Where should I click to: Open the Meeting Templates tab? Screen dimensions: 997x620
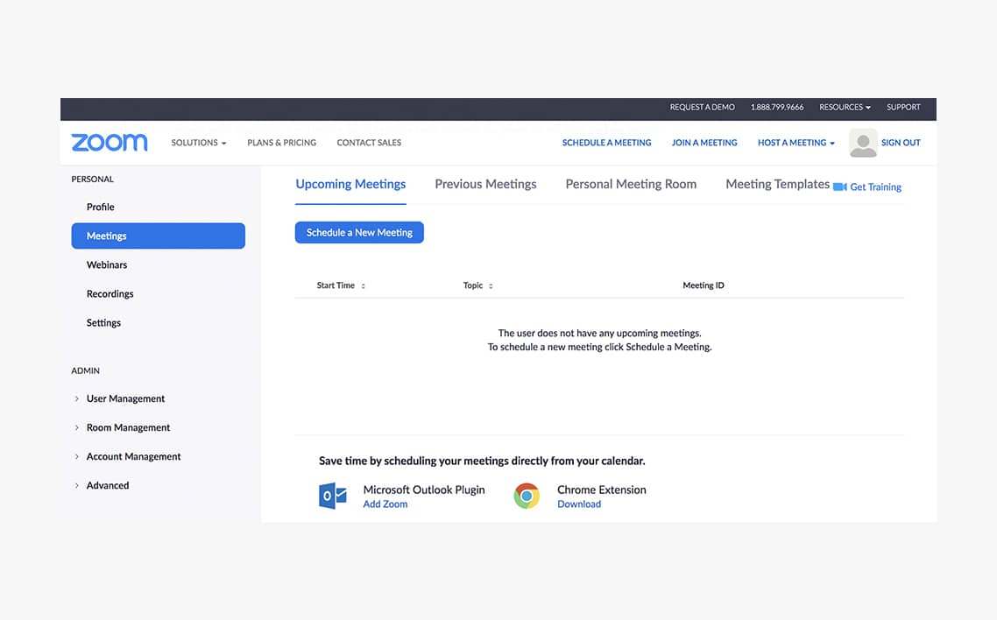778,184
